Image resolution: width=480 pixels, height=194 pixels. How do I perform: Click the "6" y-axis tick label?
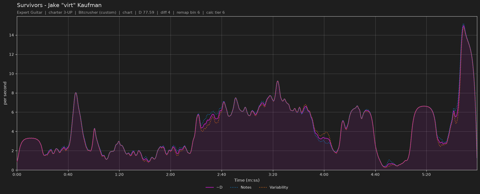coord(13,112)
